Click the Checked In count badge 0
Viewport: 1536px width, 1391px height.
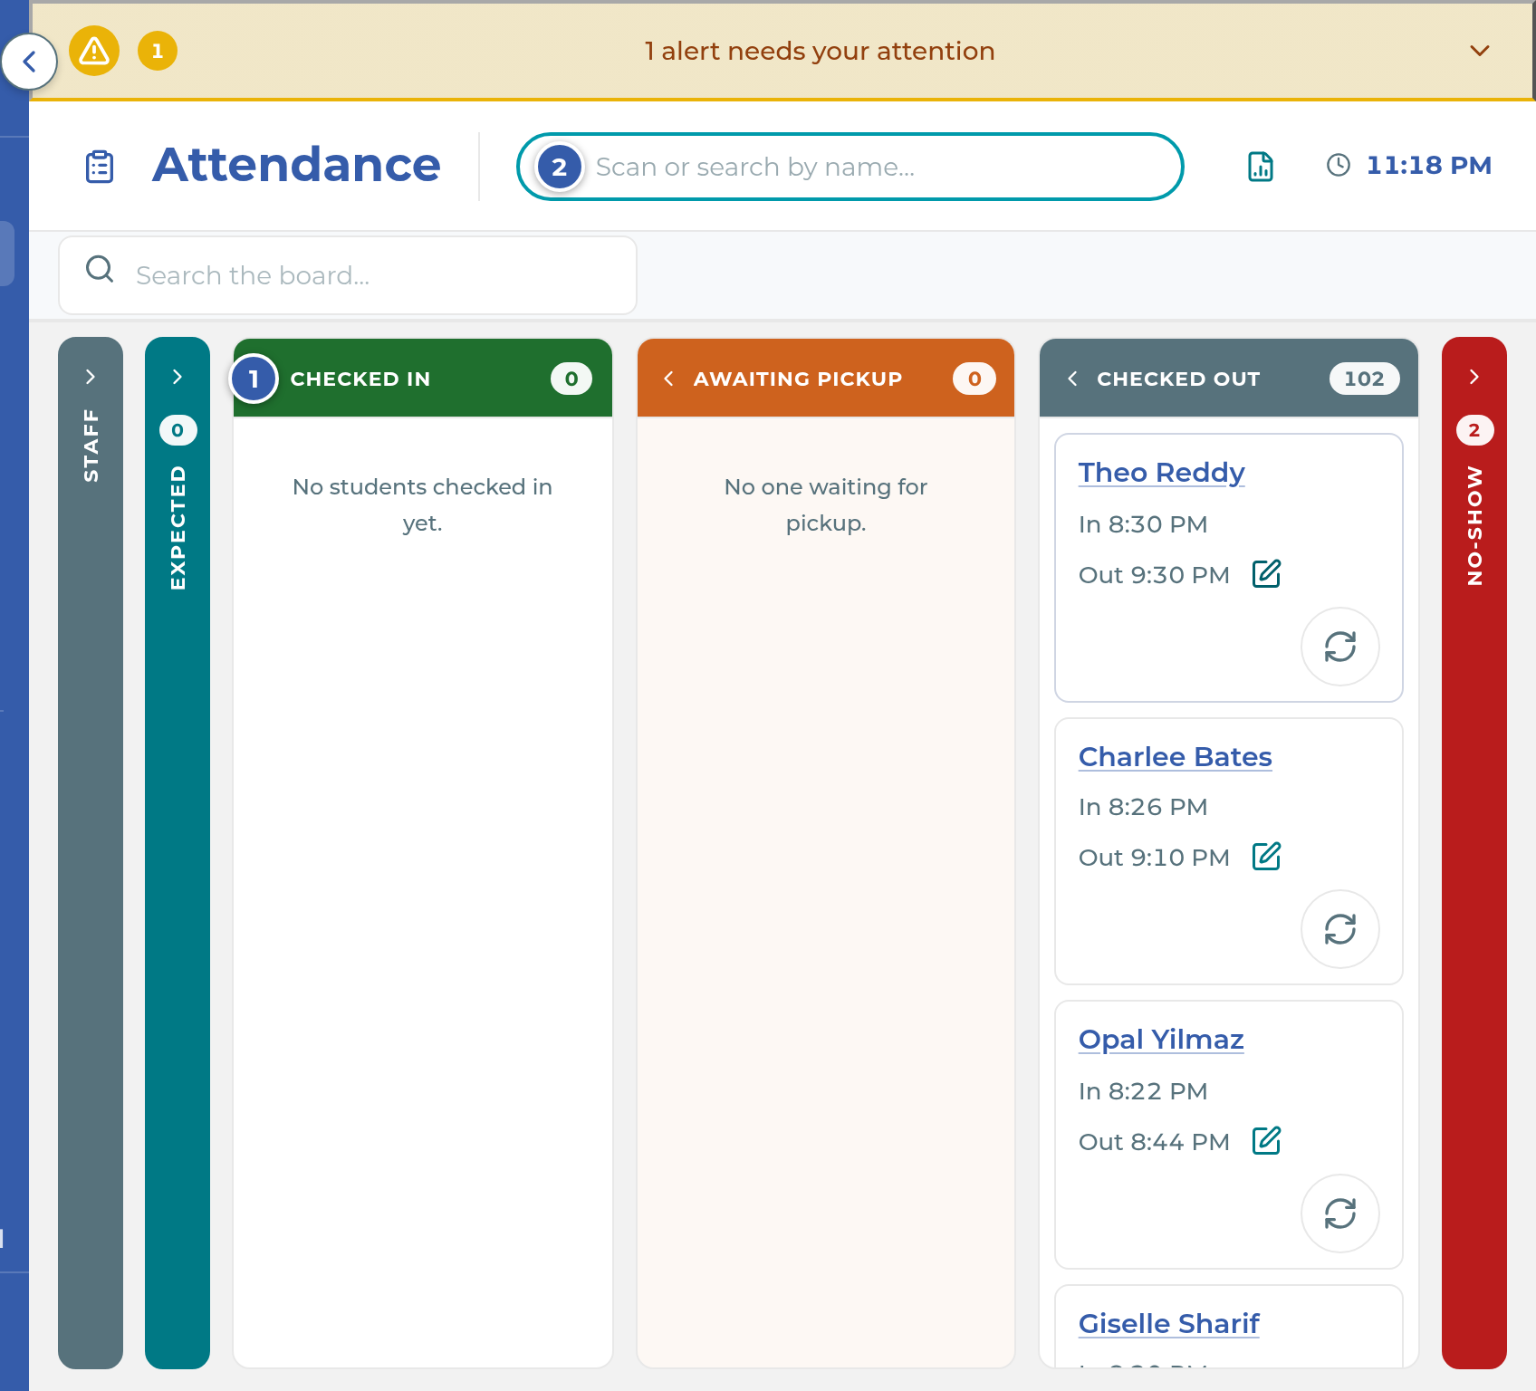pyautogui.click(x=571, y=379)
